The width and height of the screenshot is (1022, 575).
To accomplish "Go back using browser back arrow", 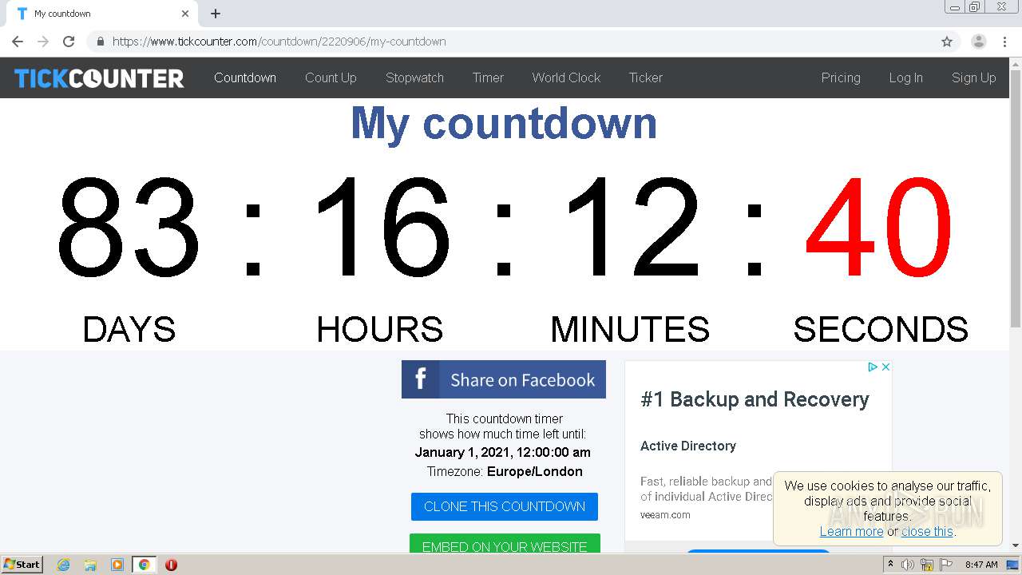I will [x=18, y=42].
